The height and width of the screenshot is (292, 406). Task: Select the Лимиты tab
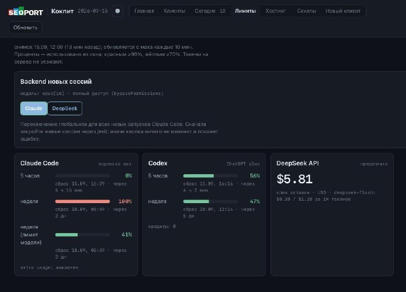pyautogui.click(x=246, y=11)
